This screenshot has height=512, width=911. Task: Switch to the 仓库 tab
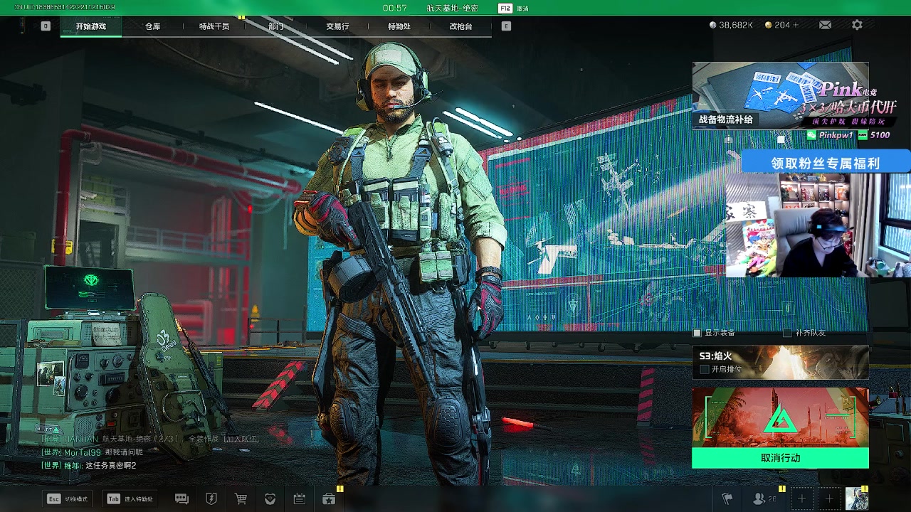152,26
